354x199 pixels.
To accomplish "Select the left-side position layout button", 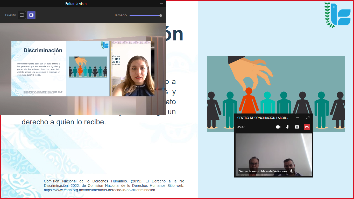I will coord(22,15).
